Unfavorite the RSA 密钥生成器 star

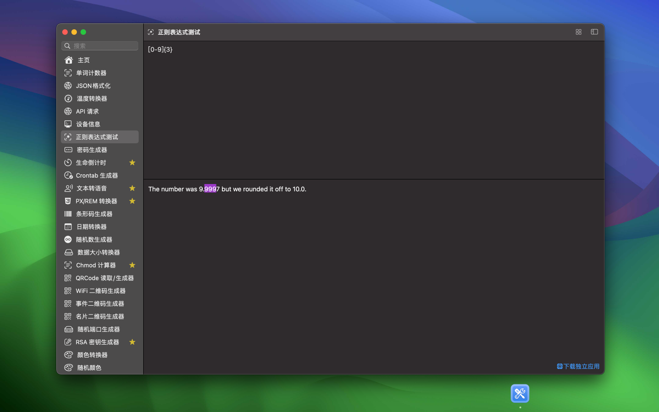coord(132,342)
